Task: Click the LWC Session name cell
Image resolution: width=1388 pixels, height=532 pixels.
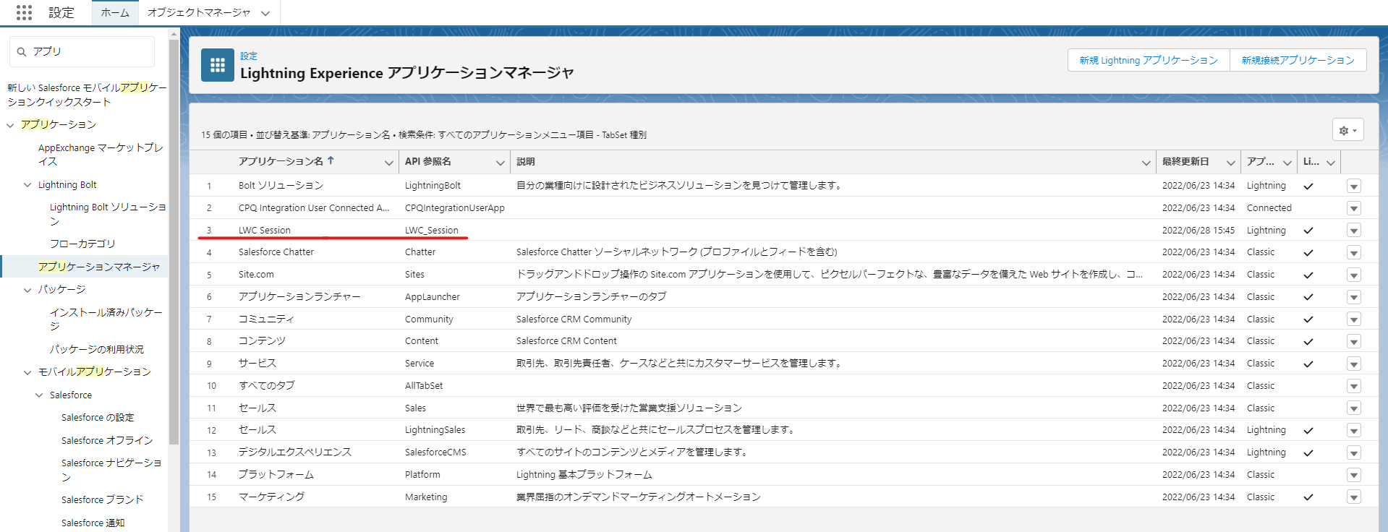Action: click(265, 230)
